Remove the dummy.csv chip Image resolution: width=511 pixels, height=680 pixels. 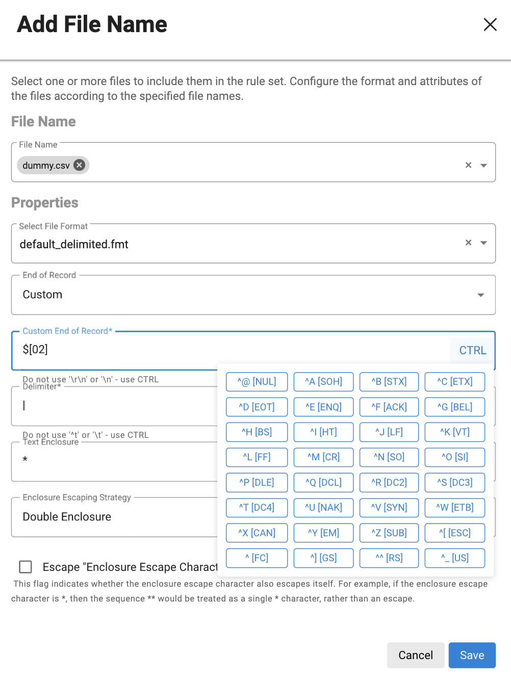pos(79,165)
